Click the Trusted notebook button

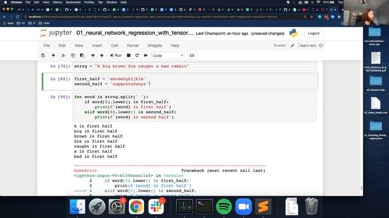tap(280, 45)
